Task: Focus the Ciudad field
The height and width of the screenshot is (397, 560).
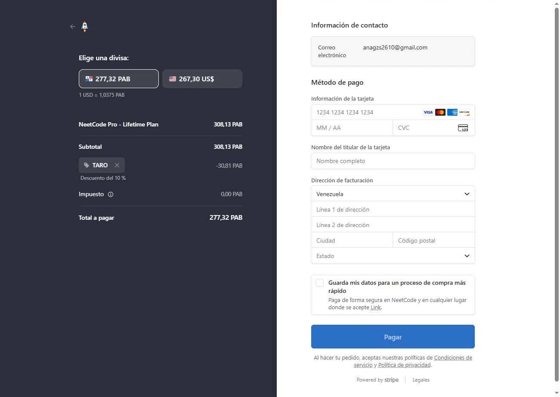Action: point(352,240)
